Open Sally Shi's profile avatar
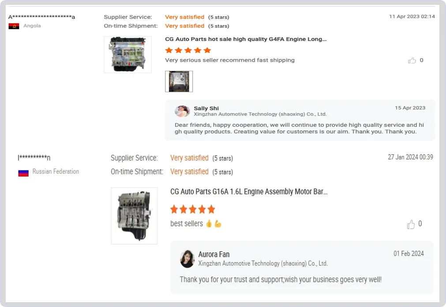 tap(182, 111)
